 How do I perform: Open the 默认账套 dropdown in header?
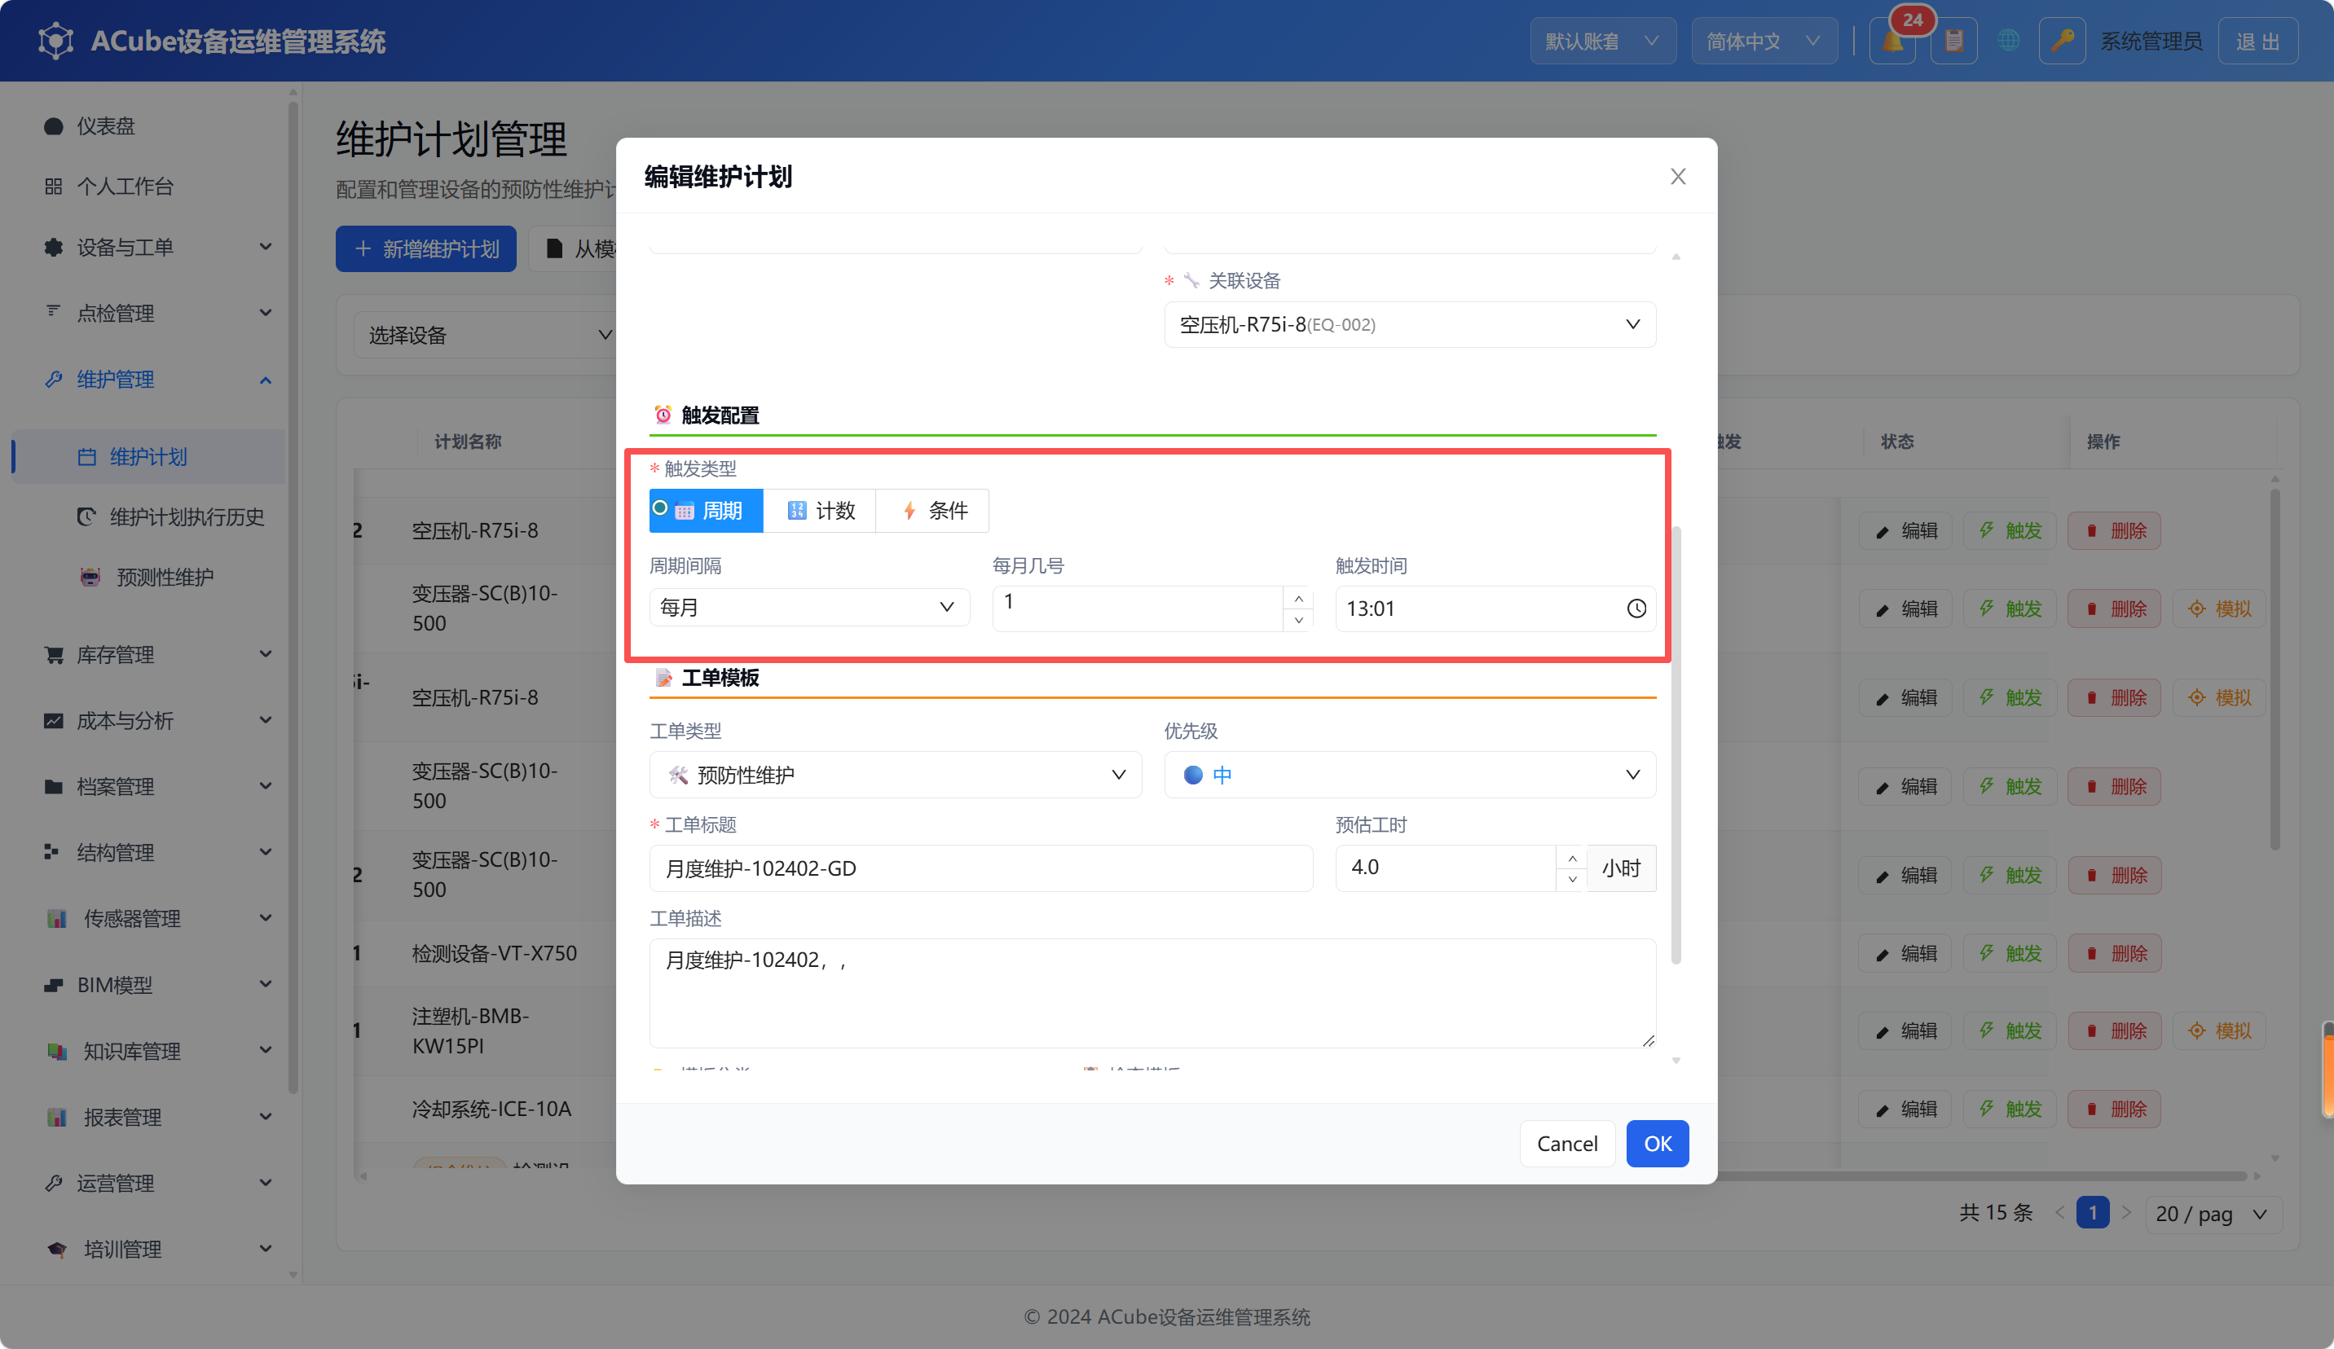1602,41
